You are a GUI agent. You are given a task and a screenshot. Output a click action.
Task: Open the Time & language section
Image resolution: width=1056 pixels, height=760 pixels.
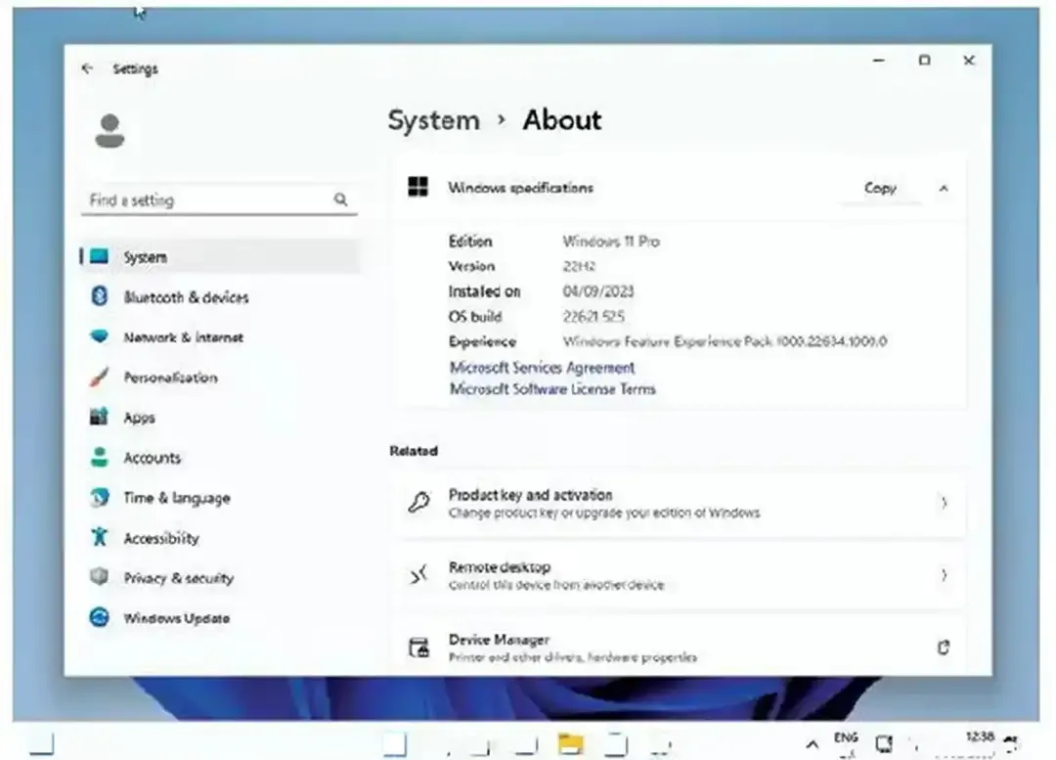click(176, 498)
